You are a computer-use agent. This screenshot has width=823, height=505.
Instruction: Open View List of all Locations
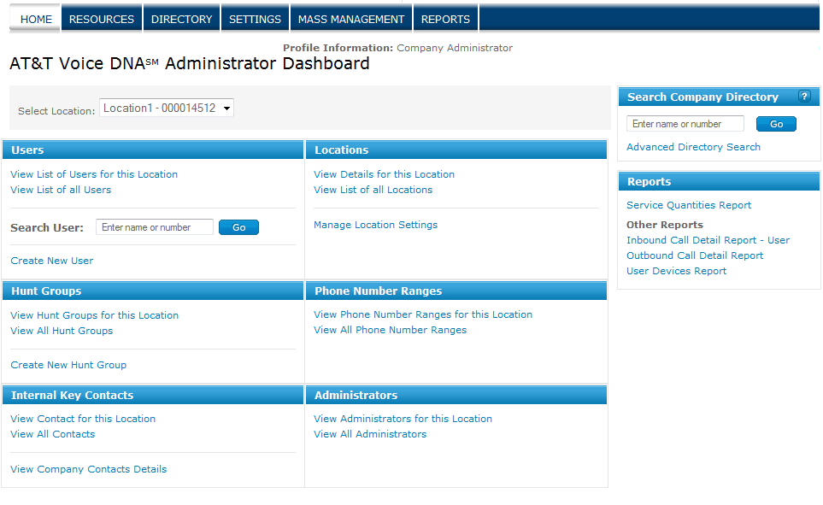pyautogui.click(x=373, y=190)
